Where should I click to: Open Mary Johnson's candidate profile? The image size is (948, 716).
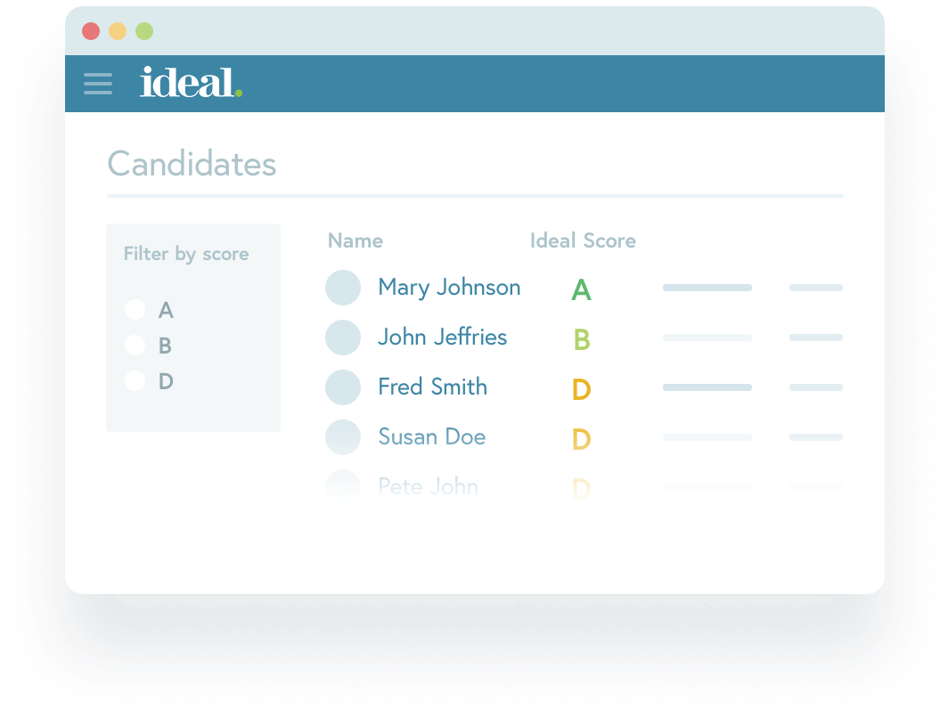(x=449, y=288)
